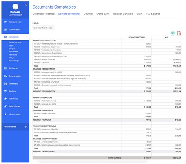Export the report as PDF file
Image resolution: width=186 pixels, height=164 pixels.
pos(179,33)
